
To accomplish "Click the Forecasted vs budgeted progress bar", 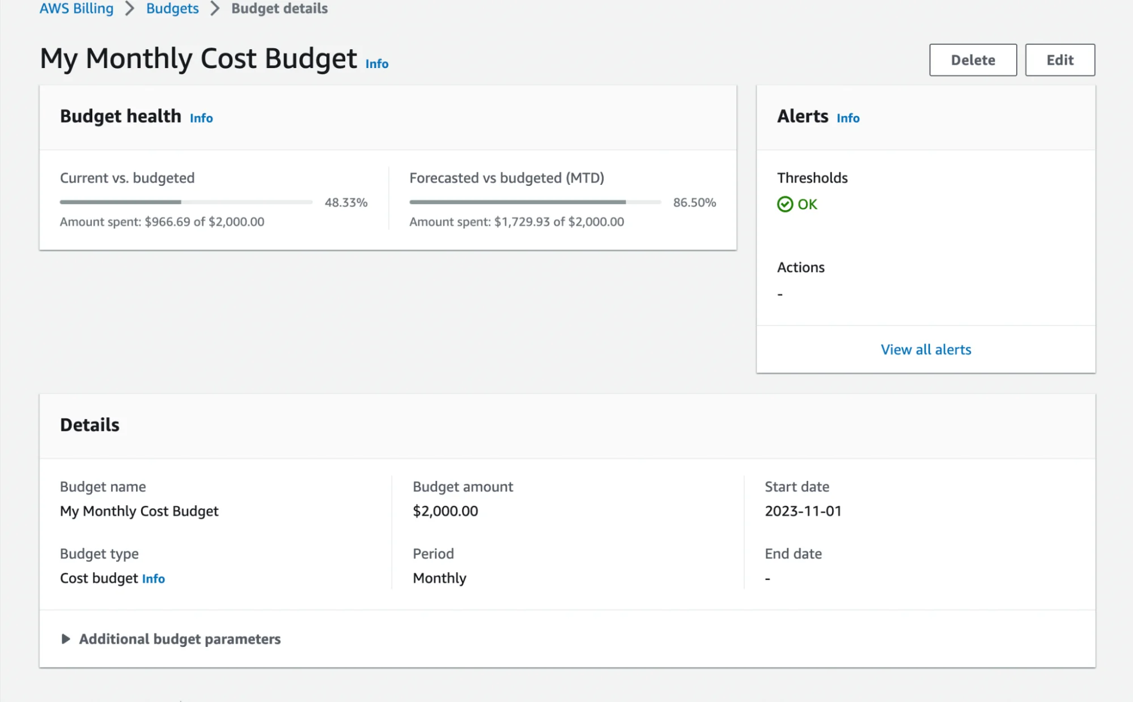I will [x=535, y=202].
